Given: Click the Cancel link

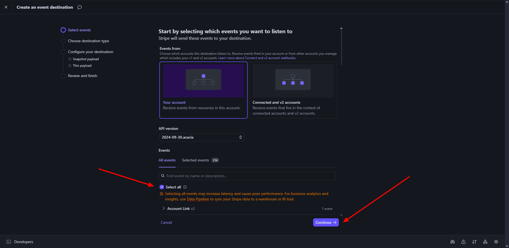Looking at the screenshot, I should [166, 222].
